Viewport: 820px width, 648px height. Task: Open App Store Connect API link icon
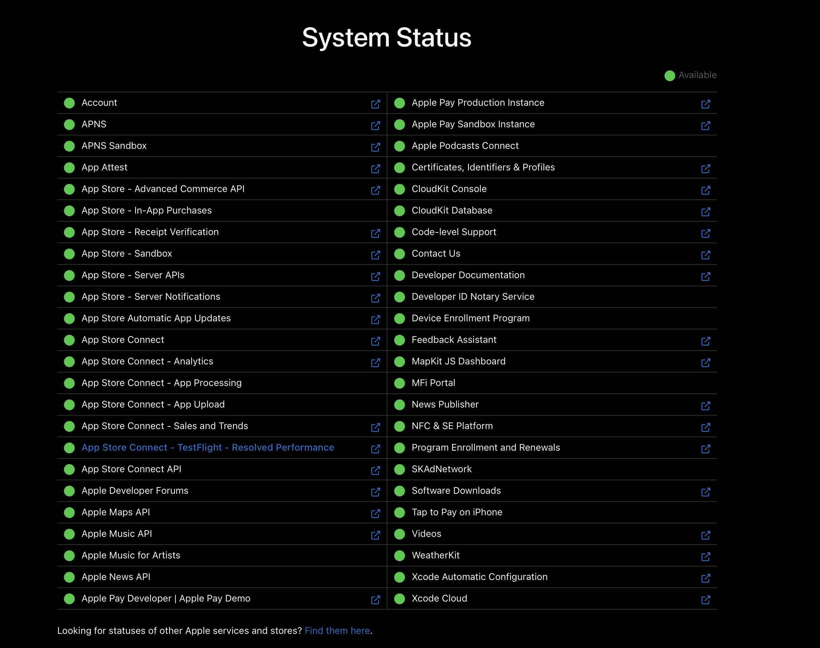pos(375,471)
